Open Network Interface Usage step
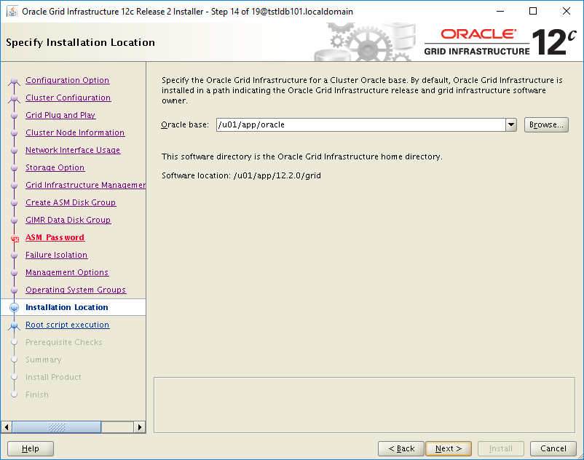 (x=73, y=150)
